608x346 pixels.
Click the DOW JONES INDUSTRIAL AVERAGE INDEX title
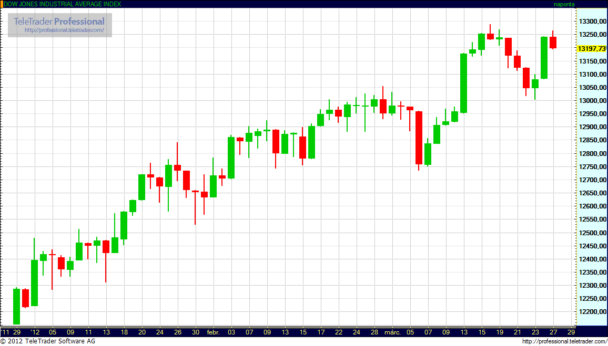point(63,4)
